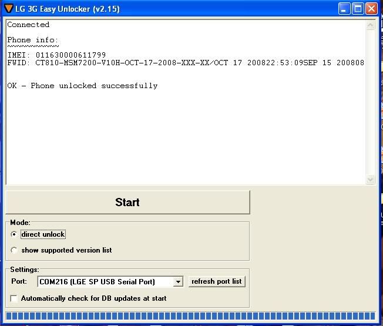Click the 'Port:' label
The image size is (383, 326).
(x=19, y=281)
